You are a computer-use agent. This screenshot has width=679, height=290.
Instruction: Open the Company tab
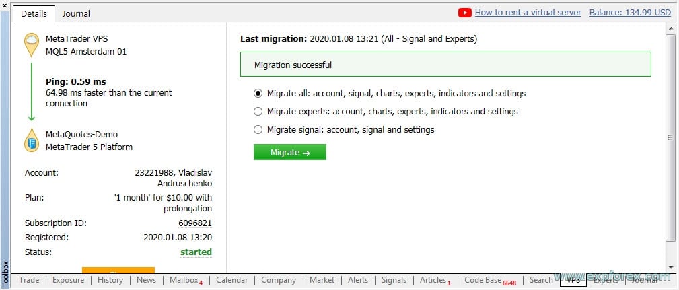click(279, 280)
